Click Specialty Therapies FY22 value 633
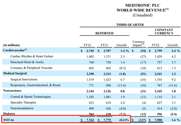This screenshot has width=181, height=125. click(91, 103)
